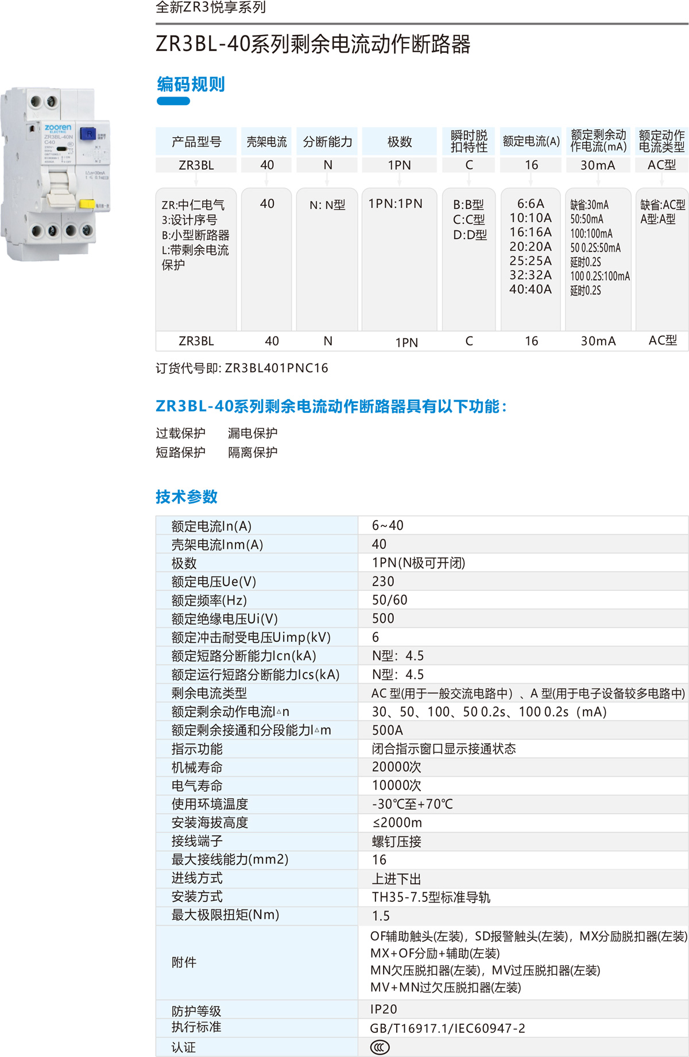Click the 'B:小型断路器' line
This screenshot has height=1057, width=689.
point(195,235)
